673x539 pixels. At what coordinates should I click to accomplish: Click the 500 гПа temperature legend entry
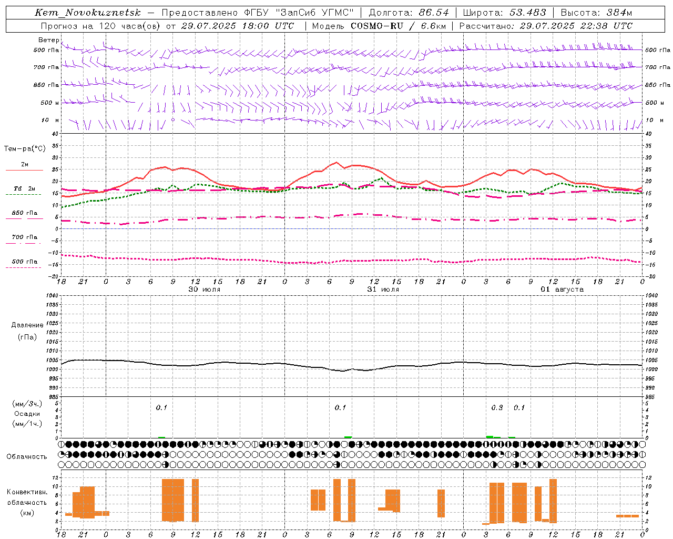point(25,262)
